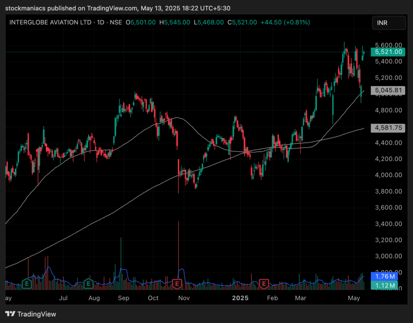Click the 3,000.00 price axis label
Image resolution: width=413 pixels, height=323 pixels.
pyautogui.click(x=388, y=256)
